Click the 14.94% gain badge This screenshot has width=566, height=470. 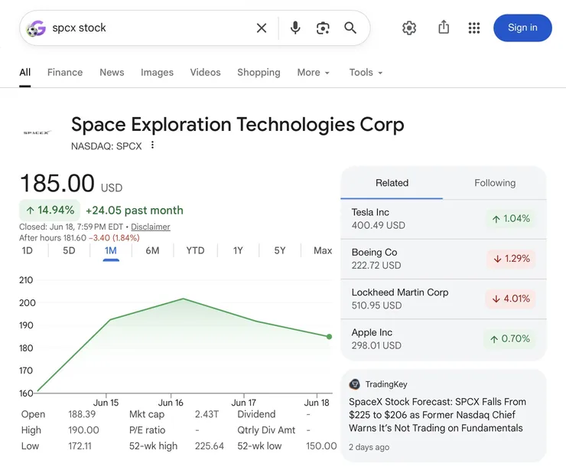50,211
